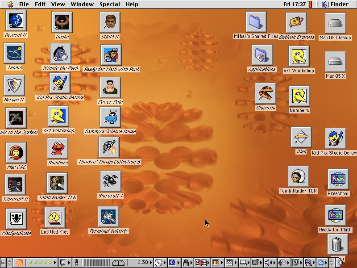The image size is (357, 268).
Task: Open the Descent II alias icon
Action: tap(16, 21)
